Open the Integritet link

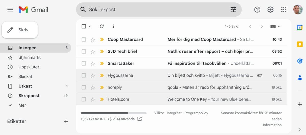(x=174, y=113)
